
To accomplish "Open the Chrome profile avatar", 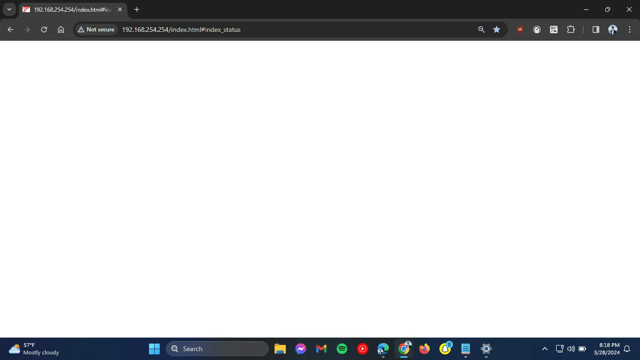I will (x=613, y=30).
